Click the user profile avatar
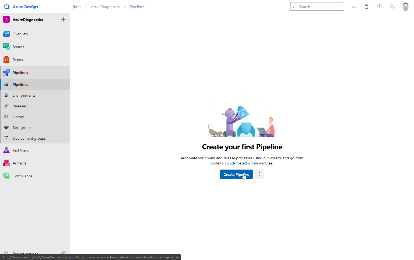This screenshot has height=260, width=414. click(405, 6)
